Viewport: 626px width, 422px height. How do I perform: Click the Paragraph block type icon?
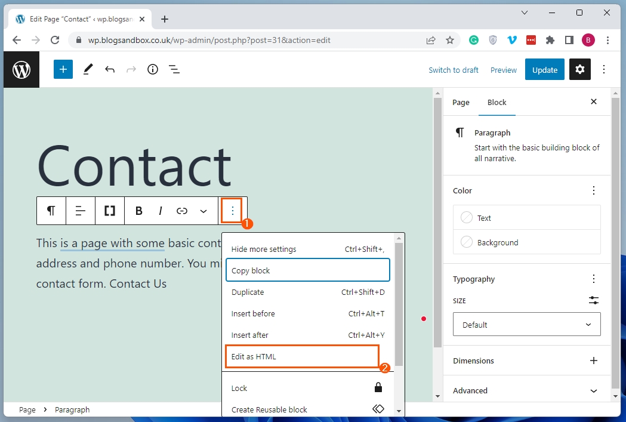pyautogui.click(x=51, y=210)
